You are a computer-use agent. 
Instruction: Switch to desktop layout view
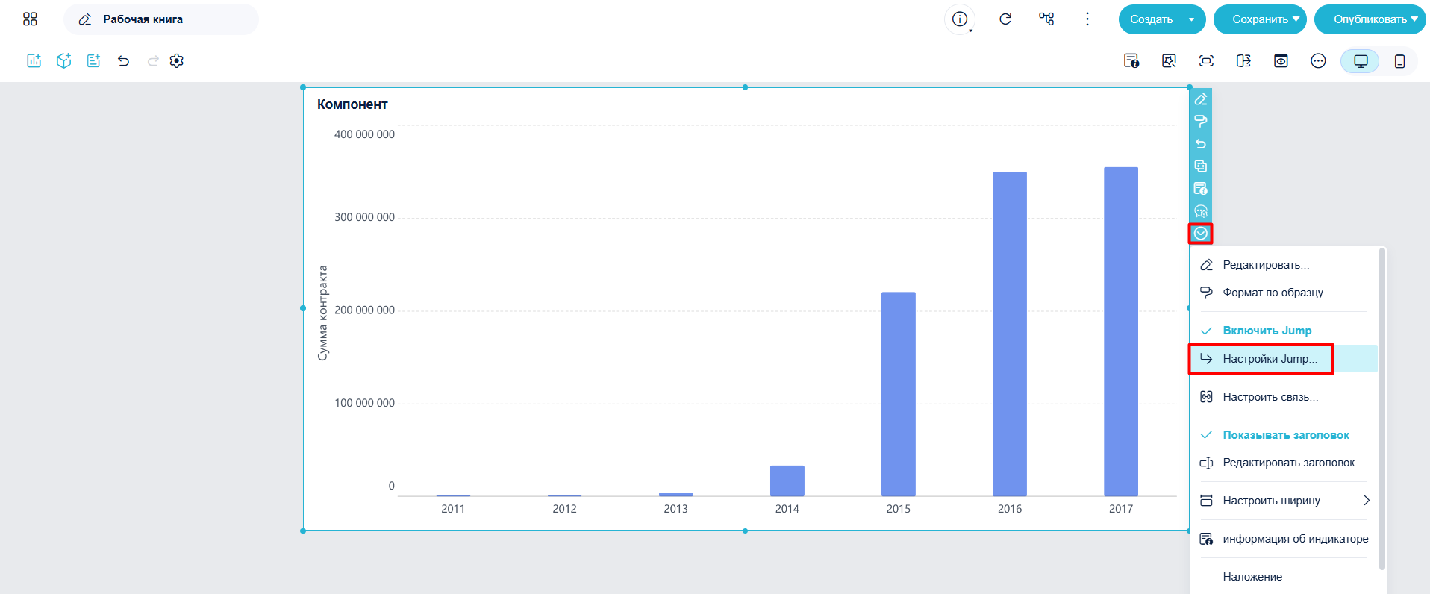pos(1361,61)
